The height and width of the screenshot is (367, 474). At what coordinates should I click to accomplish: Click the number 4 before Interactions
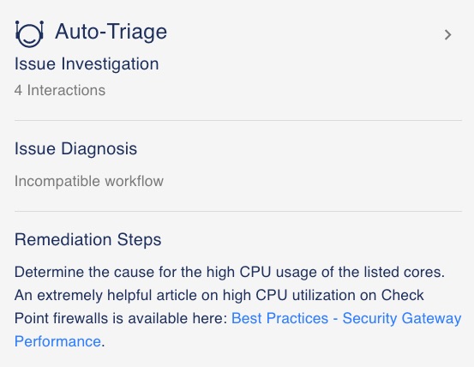(x=18, y=90)
